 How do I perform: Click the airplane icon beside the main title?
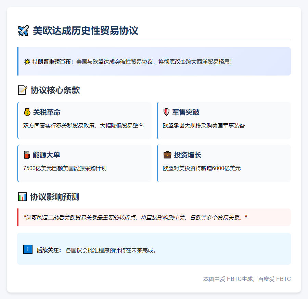pyautogui.click(x=23, y=31)
